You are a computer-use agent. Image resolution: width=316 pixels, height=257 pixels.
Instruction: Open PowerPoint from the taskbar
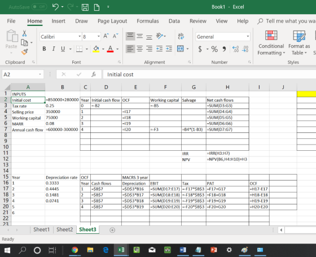(213, 250)
